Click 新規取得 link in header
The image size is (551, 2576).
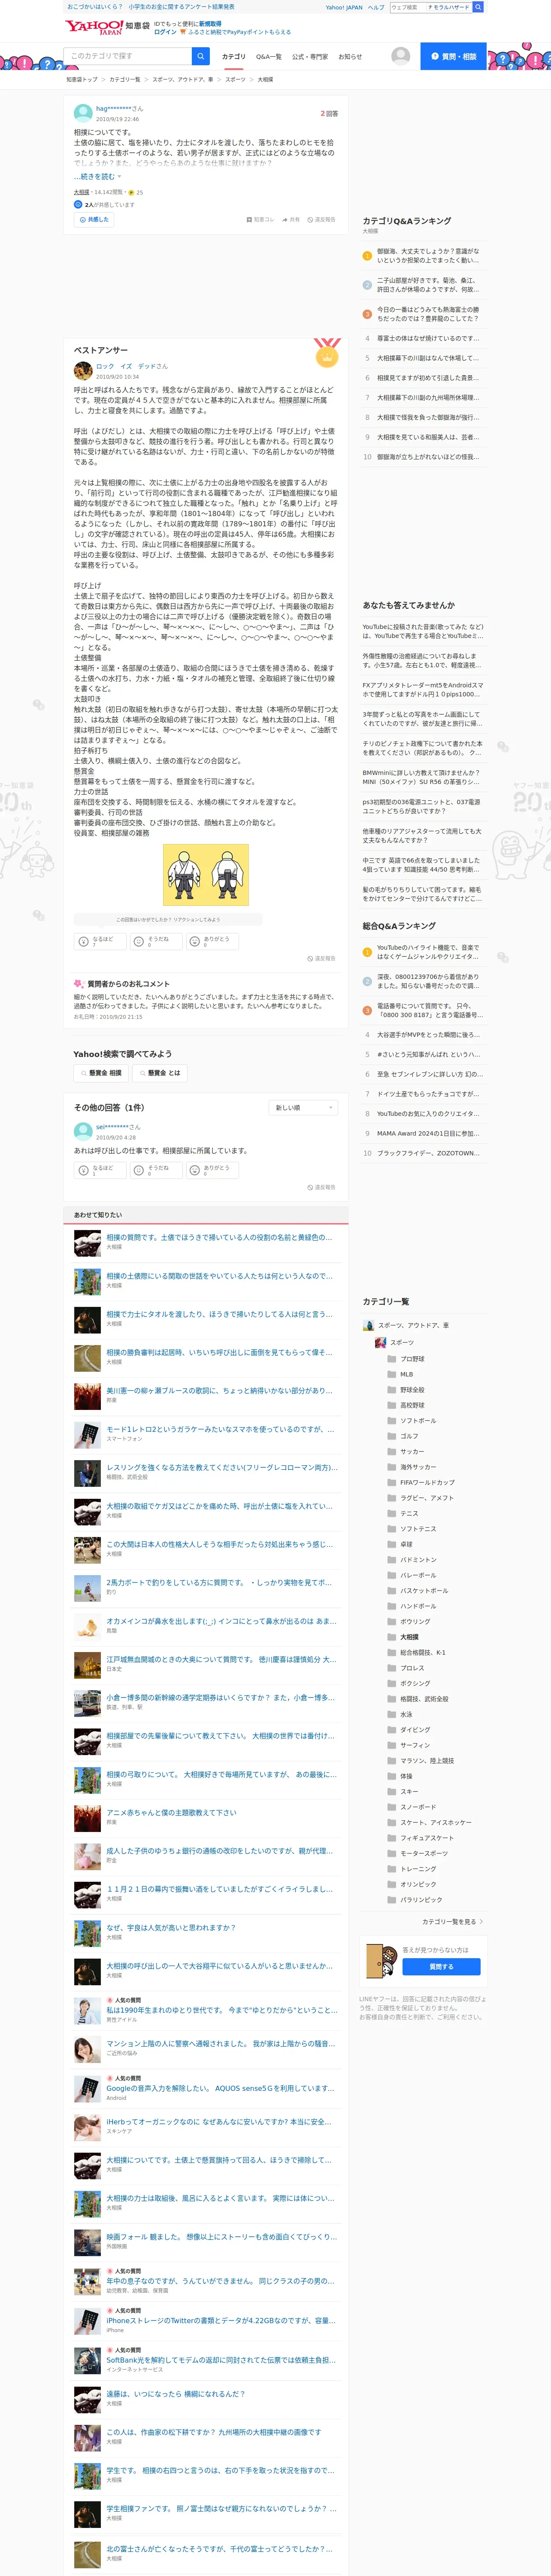[210, 23]
